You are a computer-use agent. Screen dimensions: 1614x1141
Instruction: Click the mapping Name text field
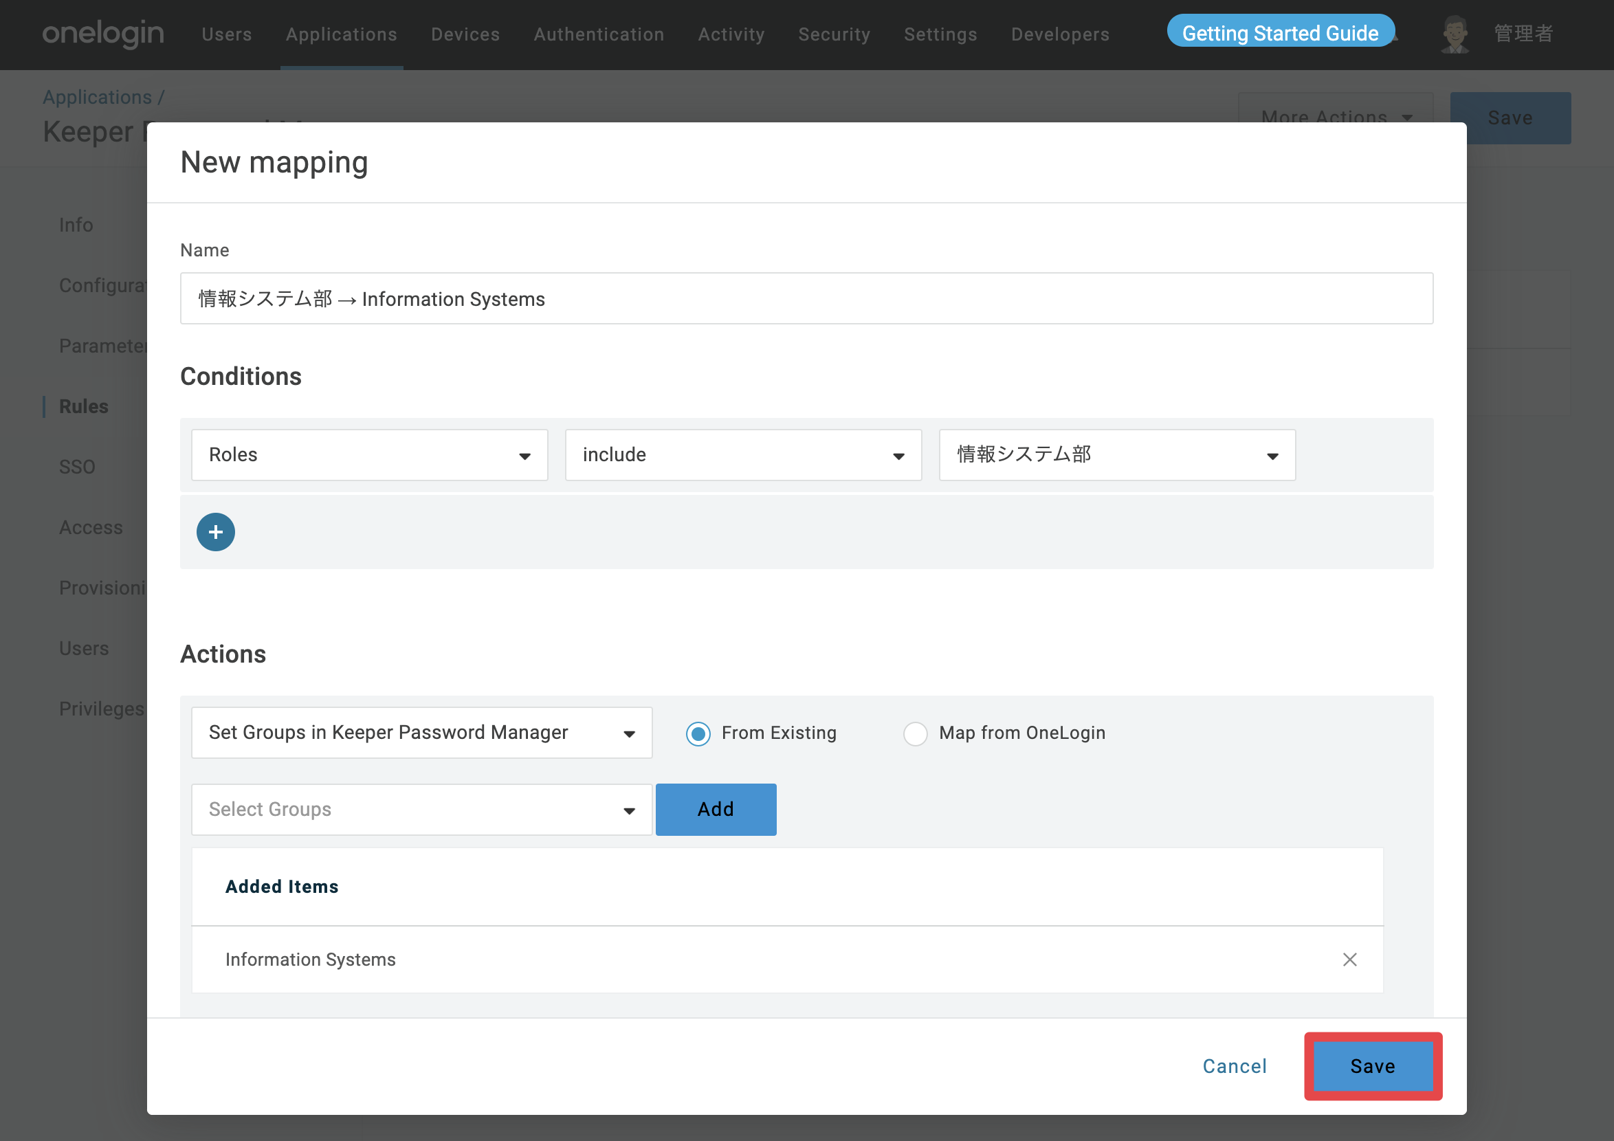click(x=806, y=299)
